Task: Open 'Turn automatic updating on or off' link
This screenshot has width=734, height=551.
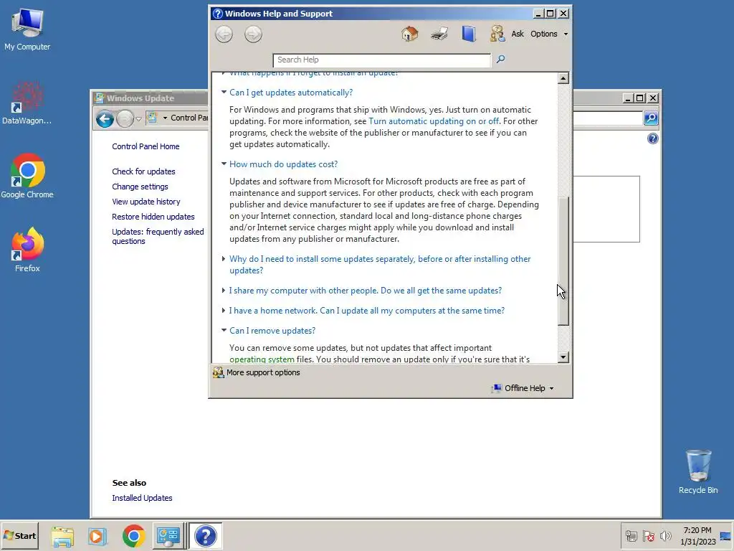Action: 434,121
